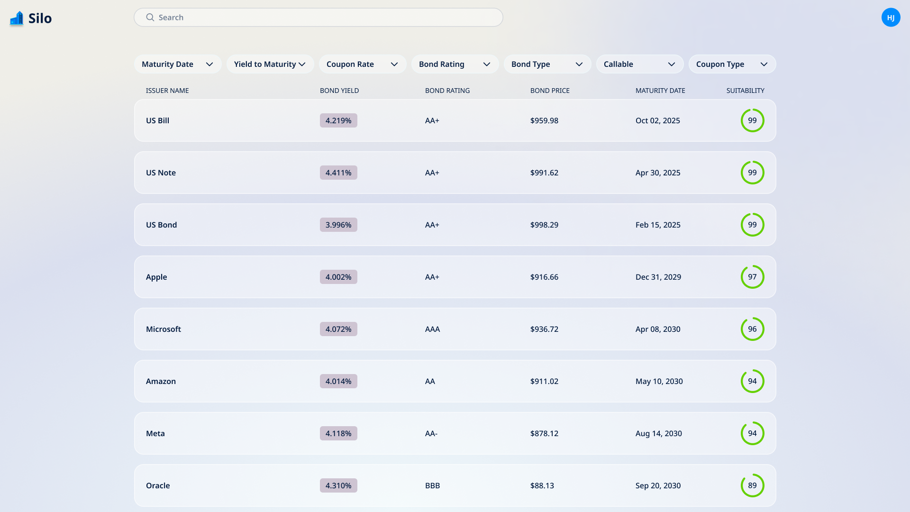Viewport: 910px width, 512px height.
Task: Click US Bond's 3.996% yield badge
Action: pos(338,225)
